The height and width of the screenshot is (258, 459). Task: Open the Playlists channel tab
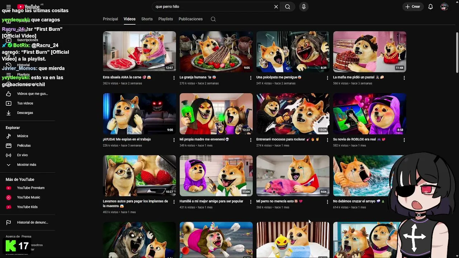pyautogui.click(x=166, y=19)
